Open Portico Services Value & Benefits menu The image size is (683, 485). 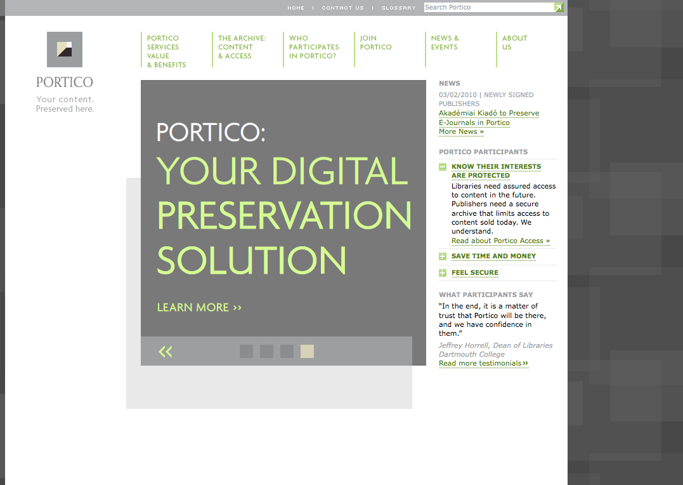166,51
